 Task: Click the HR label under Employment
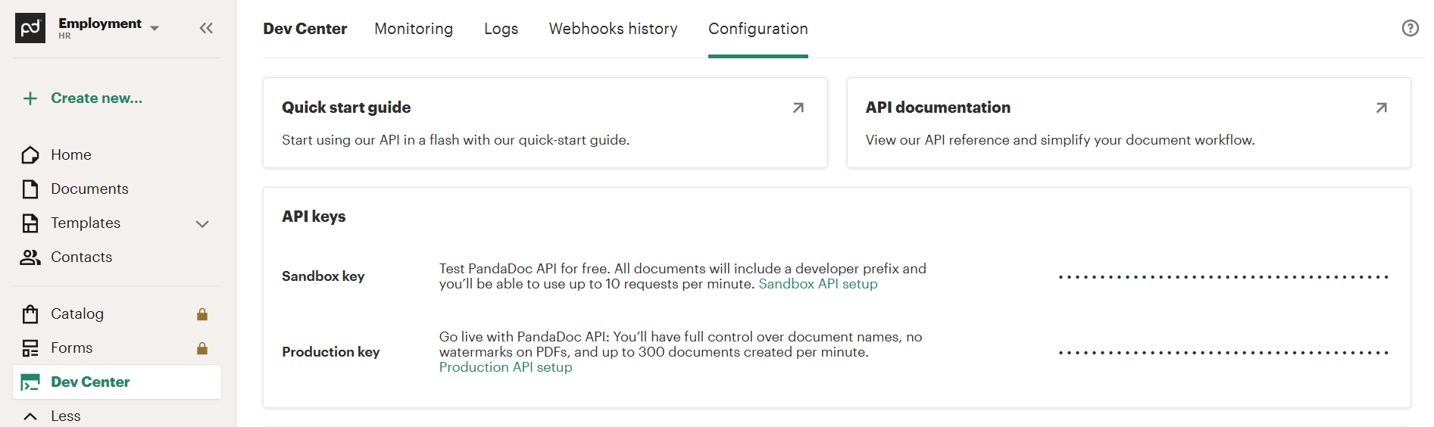64,36
